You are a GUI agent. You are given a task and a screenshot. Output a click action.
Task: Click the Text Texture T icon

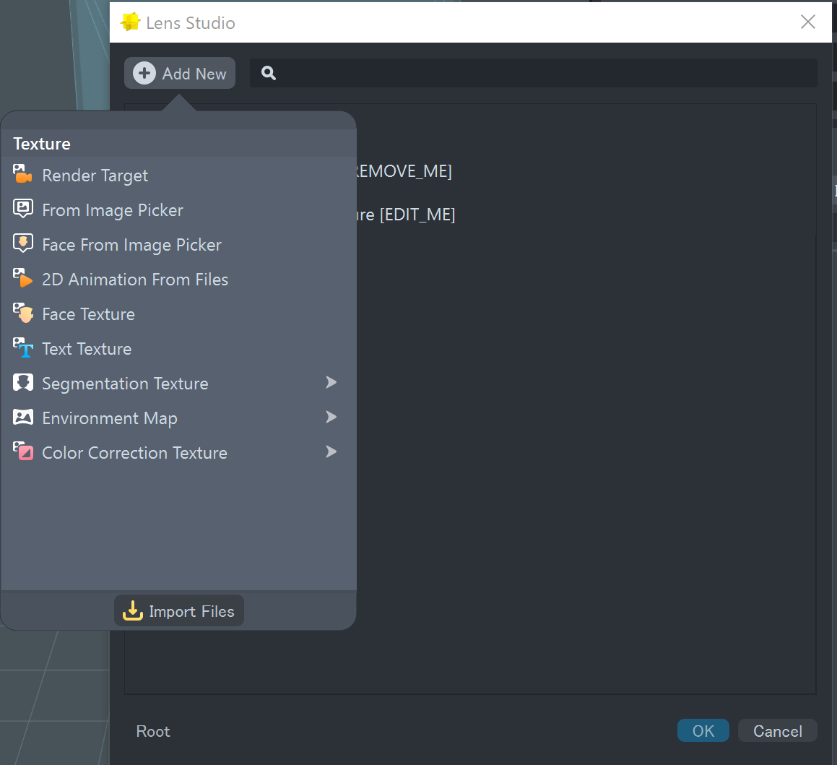[22, 347]
